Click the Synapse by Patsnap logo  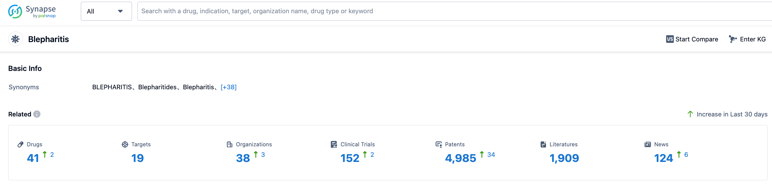point(32,11)
